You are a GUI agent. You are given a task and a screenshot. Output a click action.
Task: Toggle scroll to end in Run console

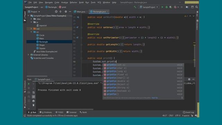coord(33,97)
